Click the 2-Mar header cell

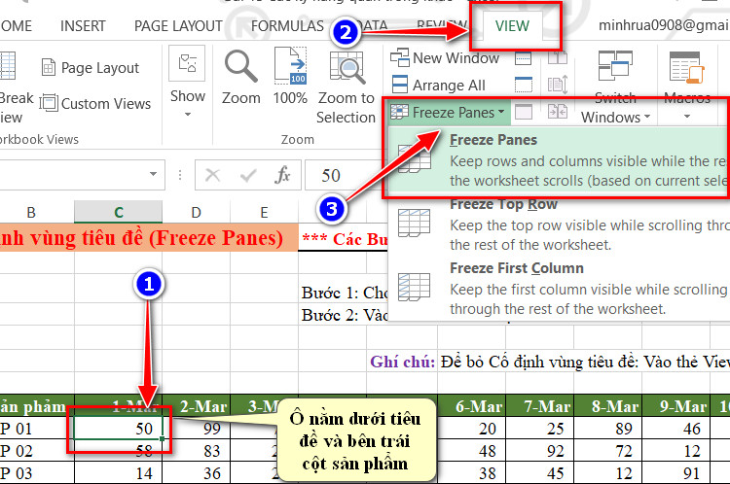[x=196, y=406]
